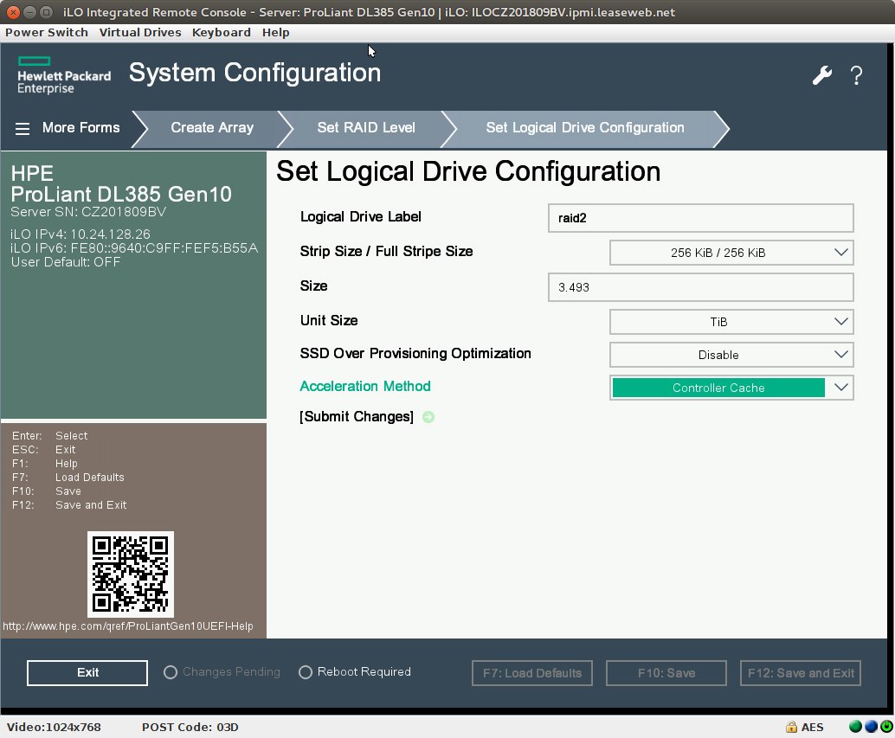
Task: Click the chevron arrow of Strip Size dropdown
Action: pos(840,252)
